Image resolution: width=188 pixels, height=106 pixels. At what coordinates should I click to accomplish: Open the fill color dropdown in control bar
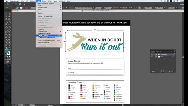point(19,8)
